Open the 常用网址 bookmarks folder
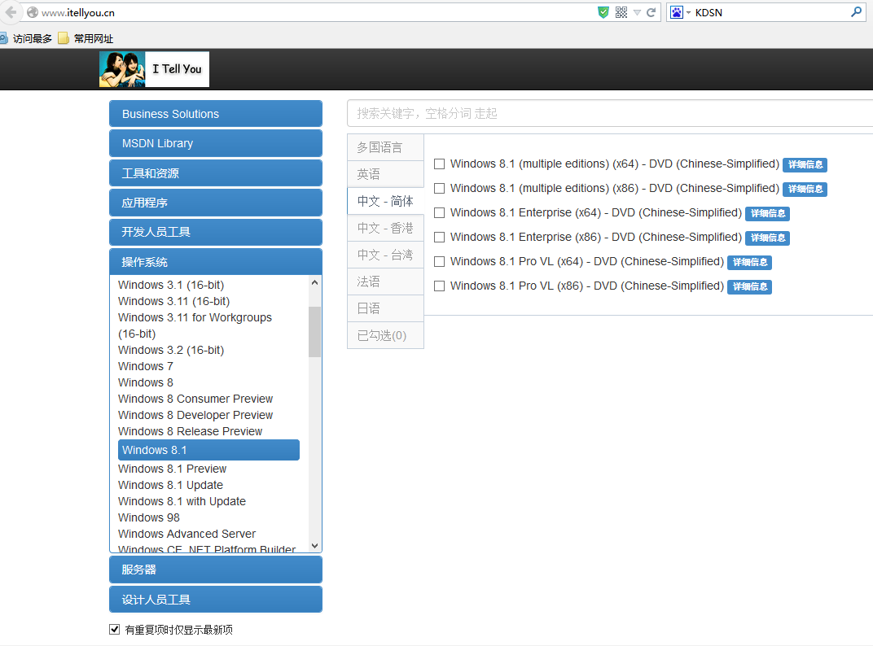Screen dimensions: 873x646 (x=85, y=38)
